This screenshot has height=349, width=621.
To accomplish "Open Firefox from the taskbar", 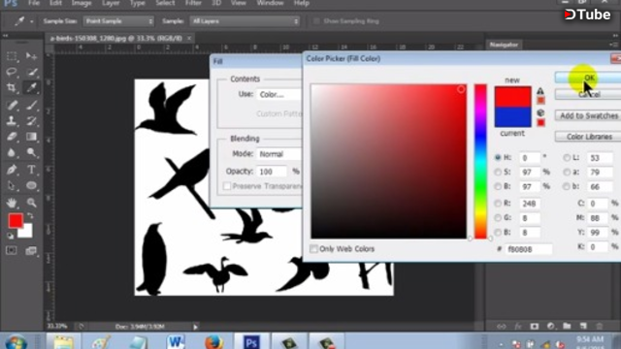I will [213, 341].
